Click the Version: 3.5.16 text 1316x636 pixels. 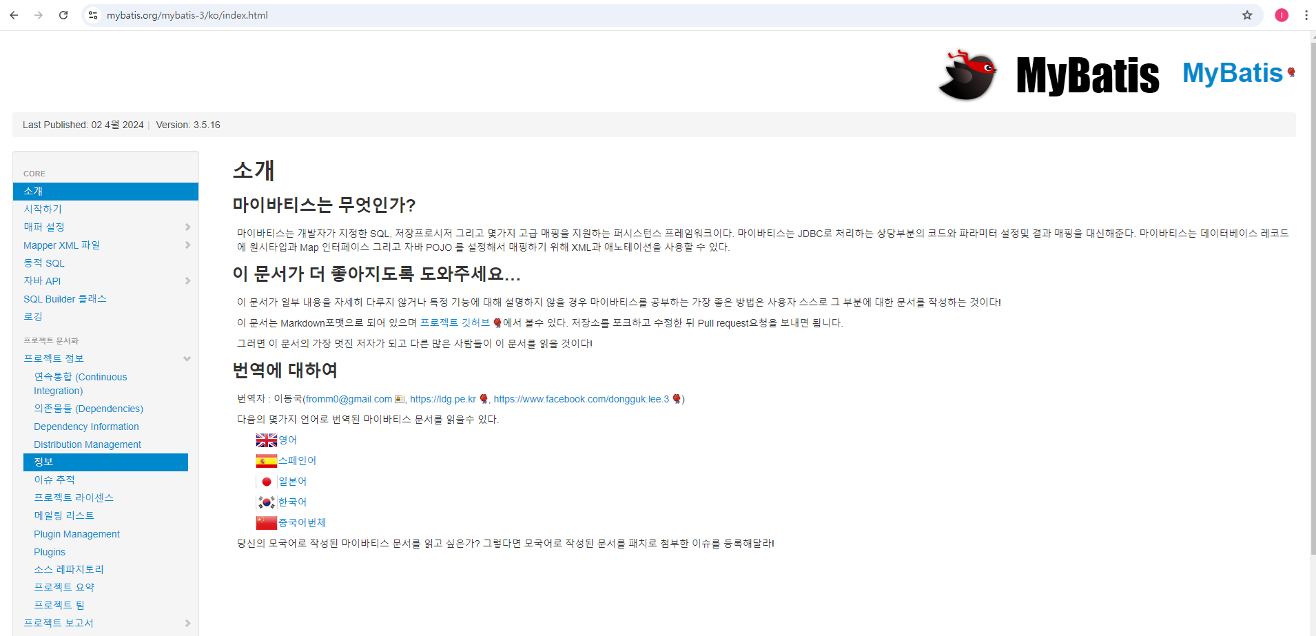pyautogui.click(x=188, y=125)
